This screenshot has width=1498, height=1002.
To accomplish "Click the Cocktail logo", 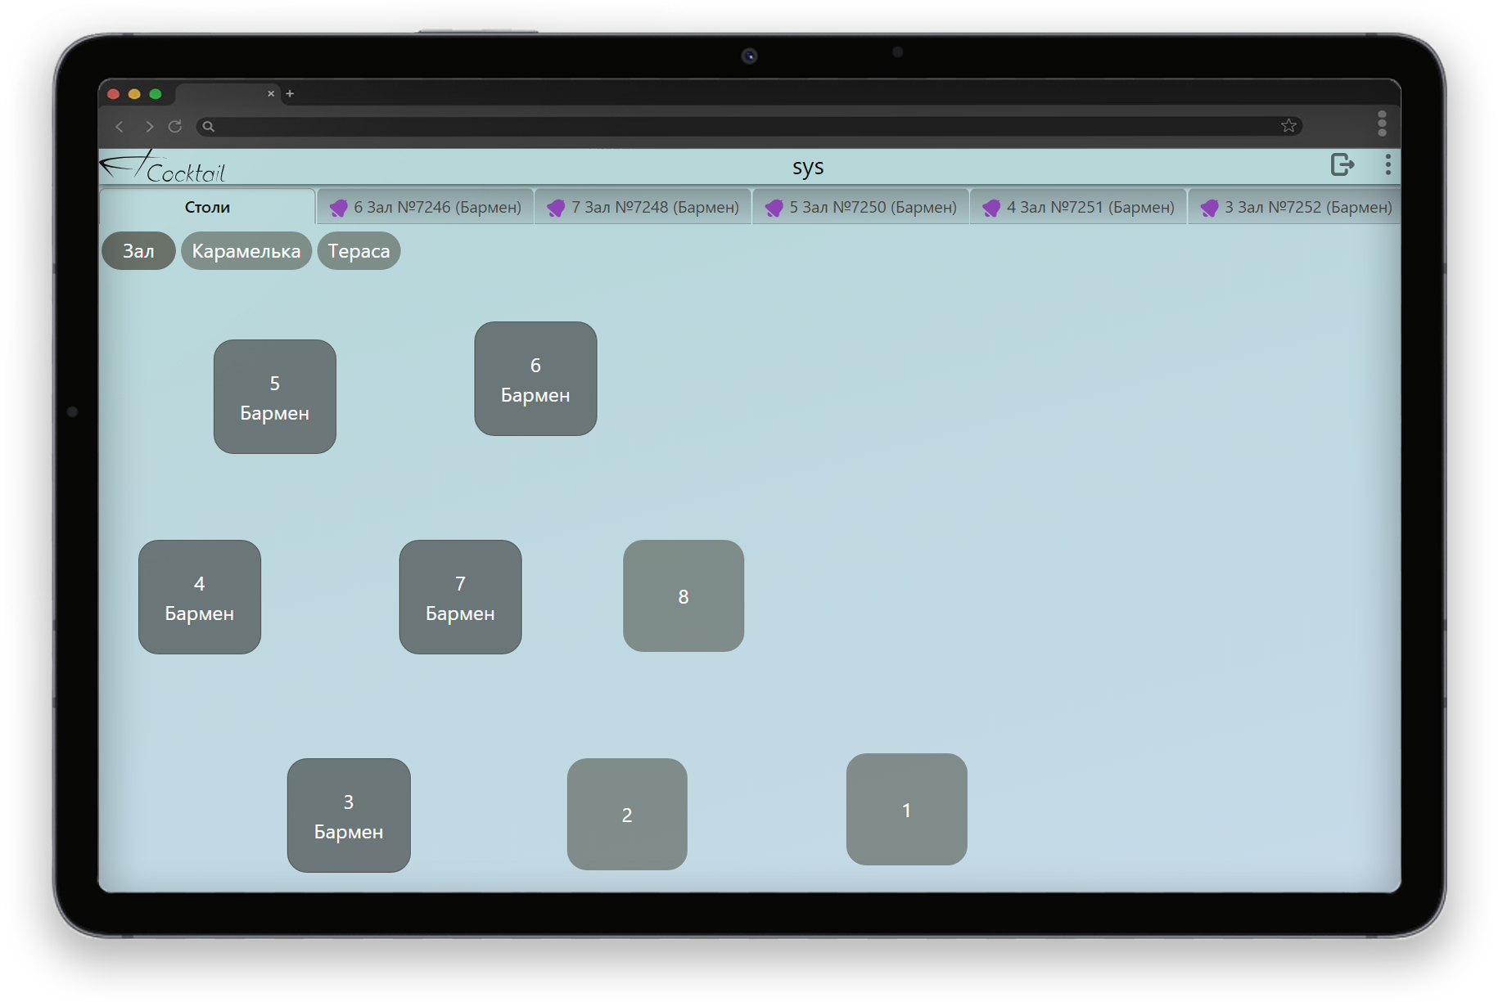I will click(164, 167).
